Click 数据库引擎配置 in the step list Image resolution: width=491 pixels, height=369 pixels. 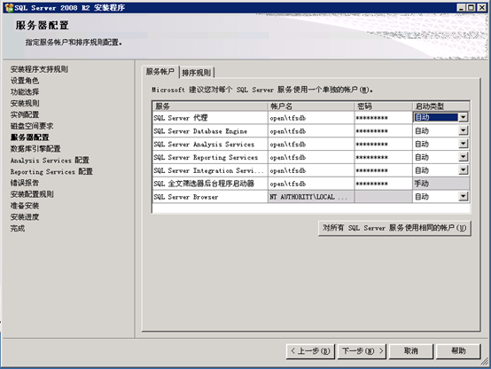pos(35,149)
